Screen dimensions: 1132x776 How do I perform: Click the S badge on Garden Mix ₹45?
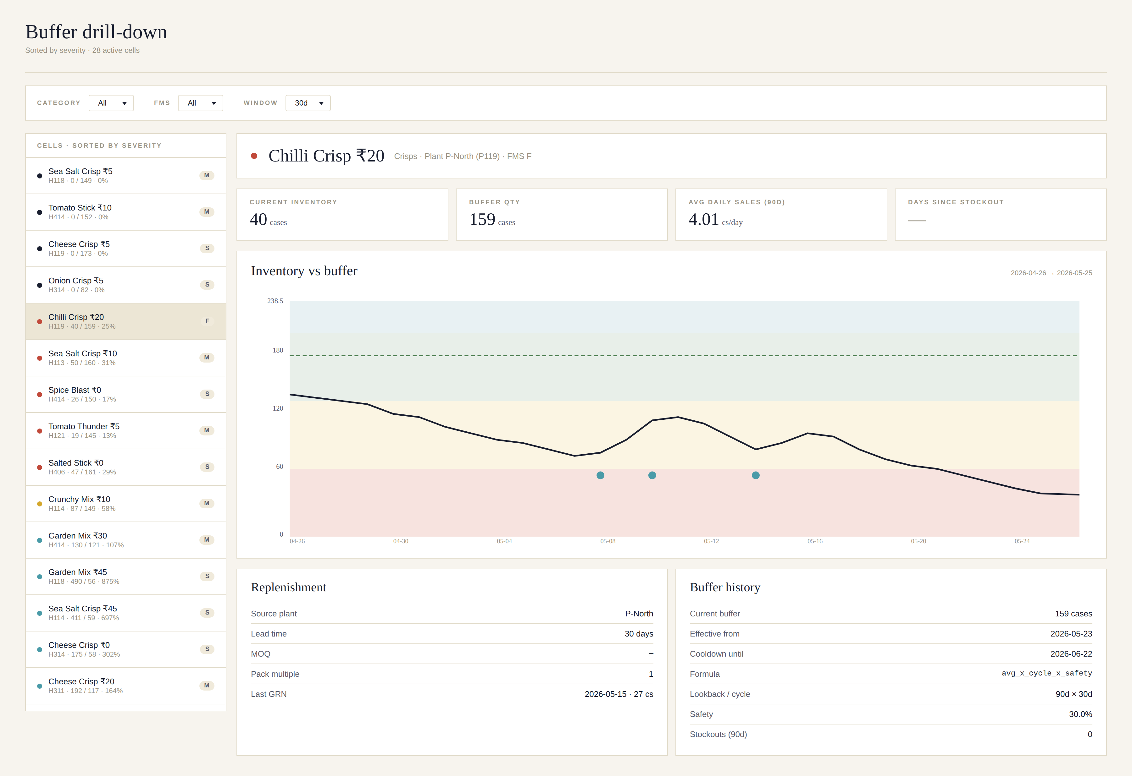click(207, 576)
